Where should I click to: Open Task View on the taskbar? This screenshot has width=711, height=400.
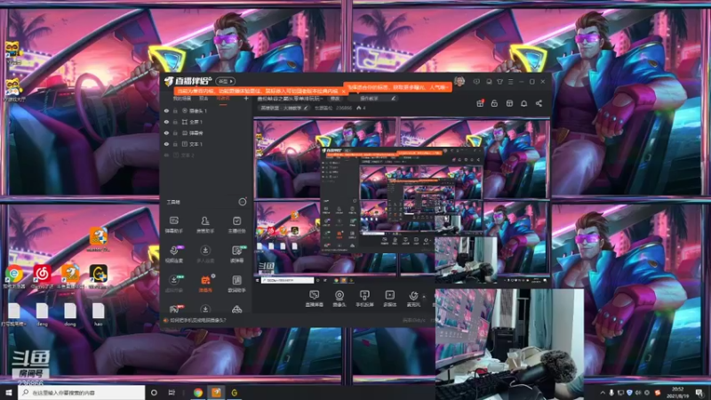point(172,393)
